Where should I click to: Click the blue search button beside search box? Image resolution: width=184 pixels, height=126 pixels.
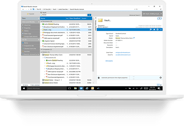(x=89, y=15)
